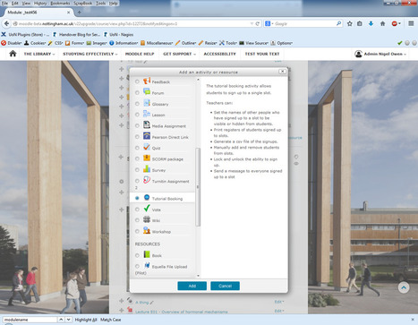
Task: Open a new browser tab
Action: click(x=79, y=13)
